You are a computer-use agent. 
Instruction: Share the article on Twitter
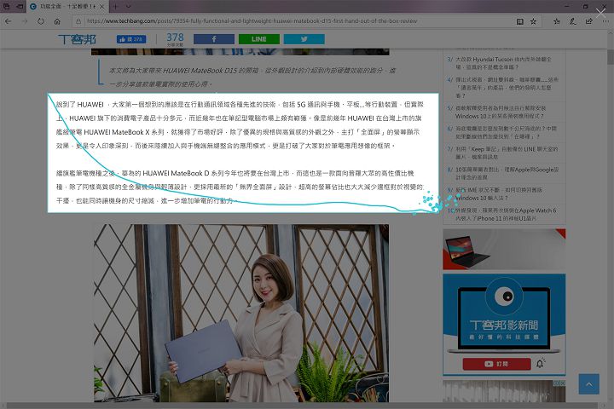(x=304, y=39)
